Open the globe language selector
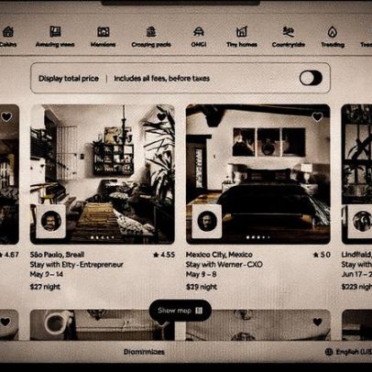Screen dimensions: 372x372 tap(329, 352)
